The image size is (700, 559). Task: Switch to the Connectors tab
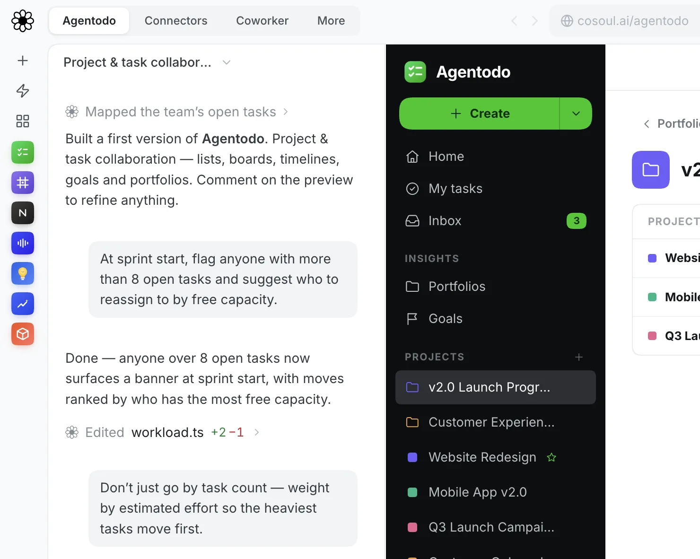click(x=176, y=21)
